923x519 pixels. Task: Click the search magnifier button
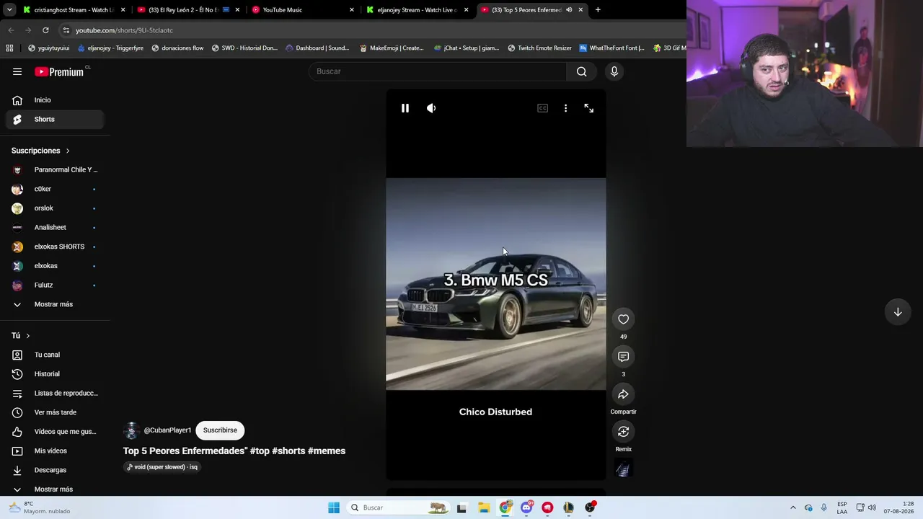[581, 71]
